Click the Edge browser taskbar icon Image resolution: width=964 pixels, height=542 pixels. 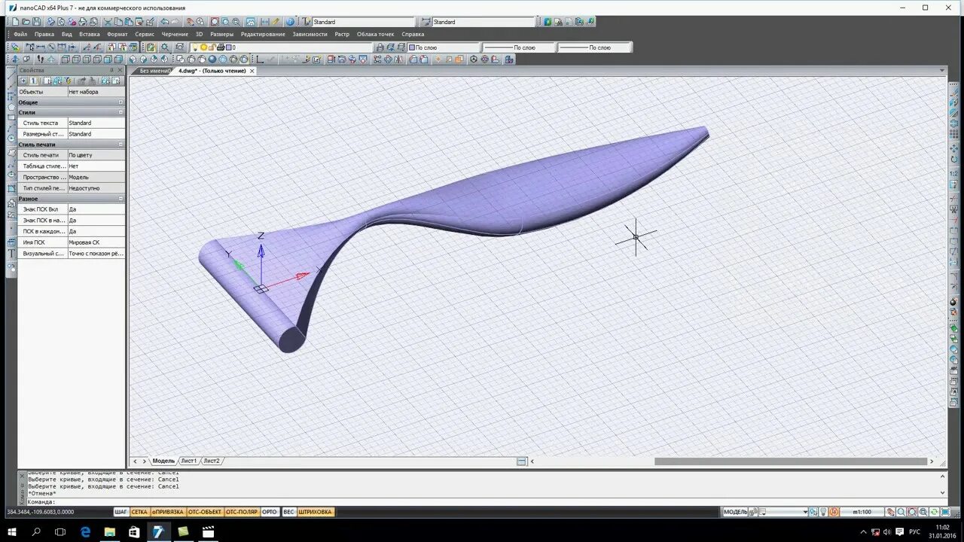[x=85, y=531]
